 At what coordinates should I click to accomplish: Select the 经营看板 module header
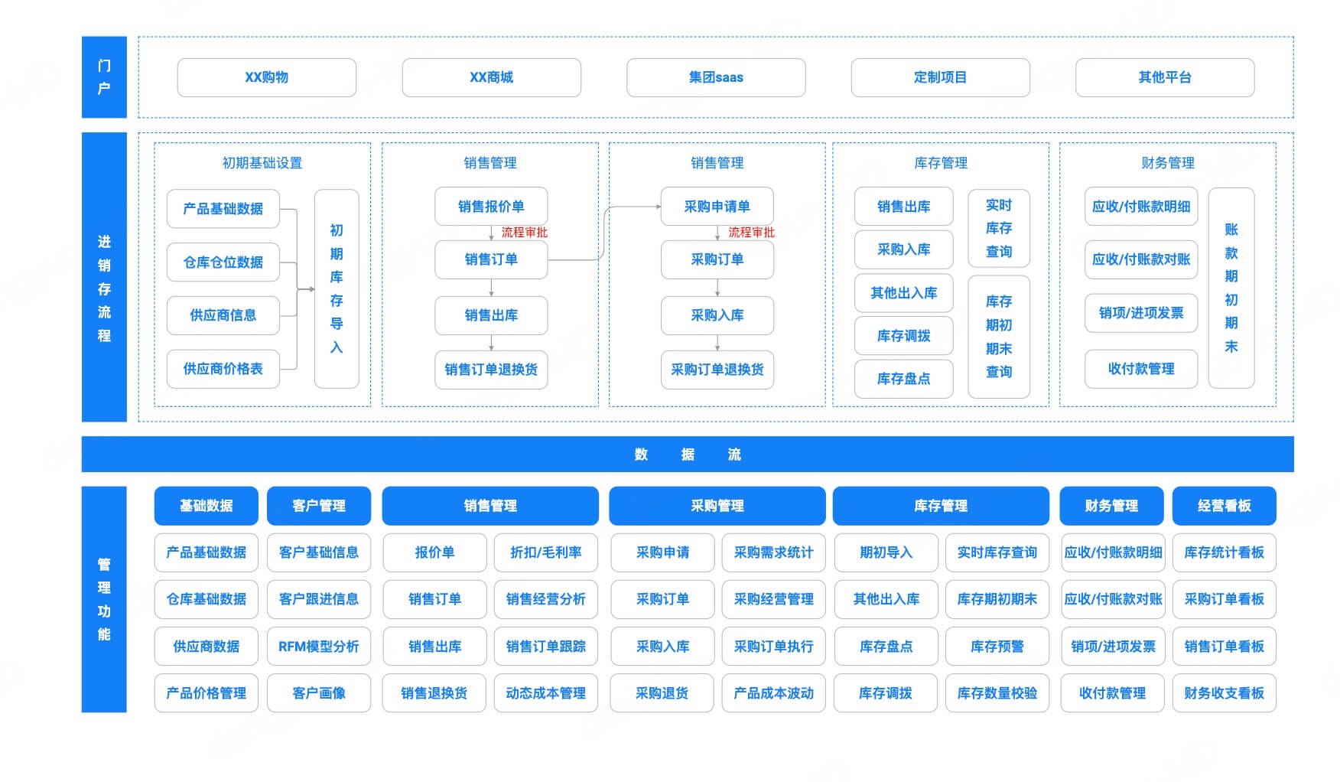pos(1224,506)
